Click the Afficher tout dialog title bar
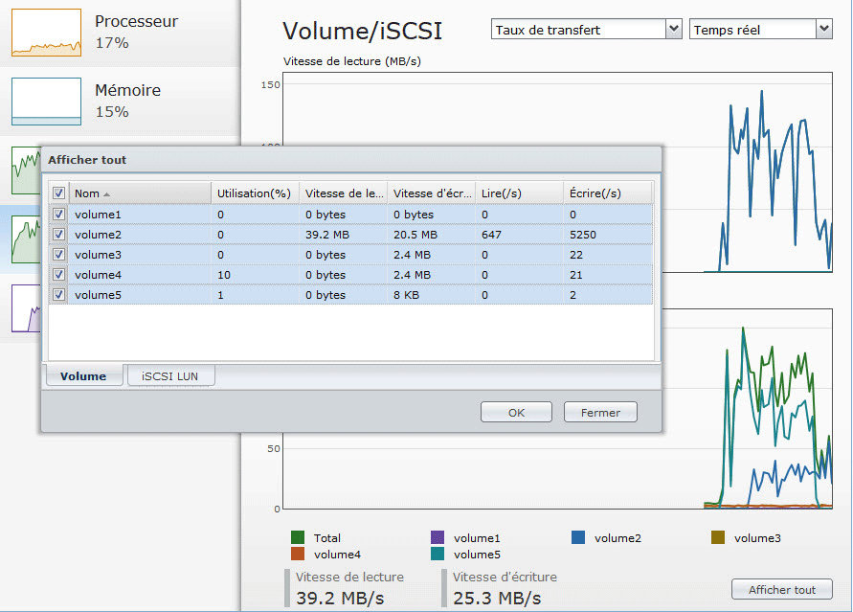The width and height of the screenshot is (853, 612). click(351, 160)
